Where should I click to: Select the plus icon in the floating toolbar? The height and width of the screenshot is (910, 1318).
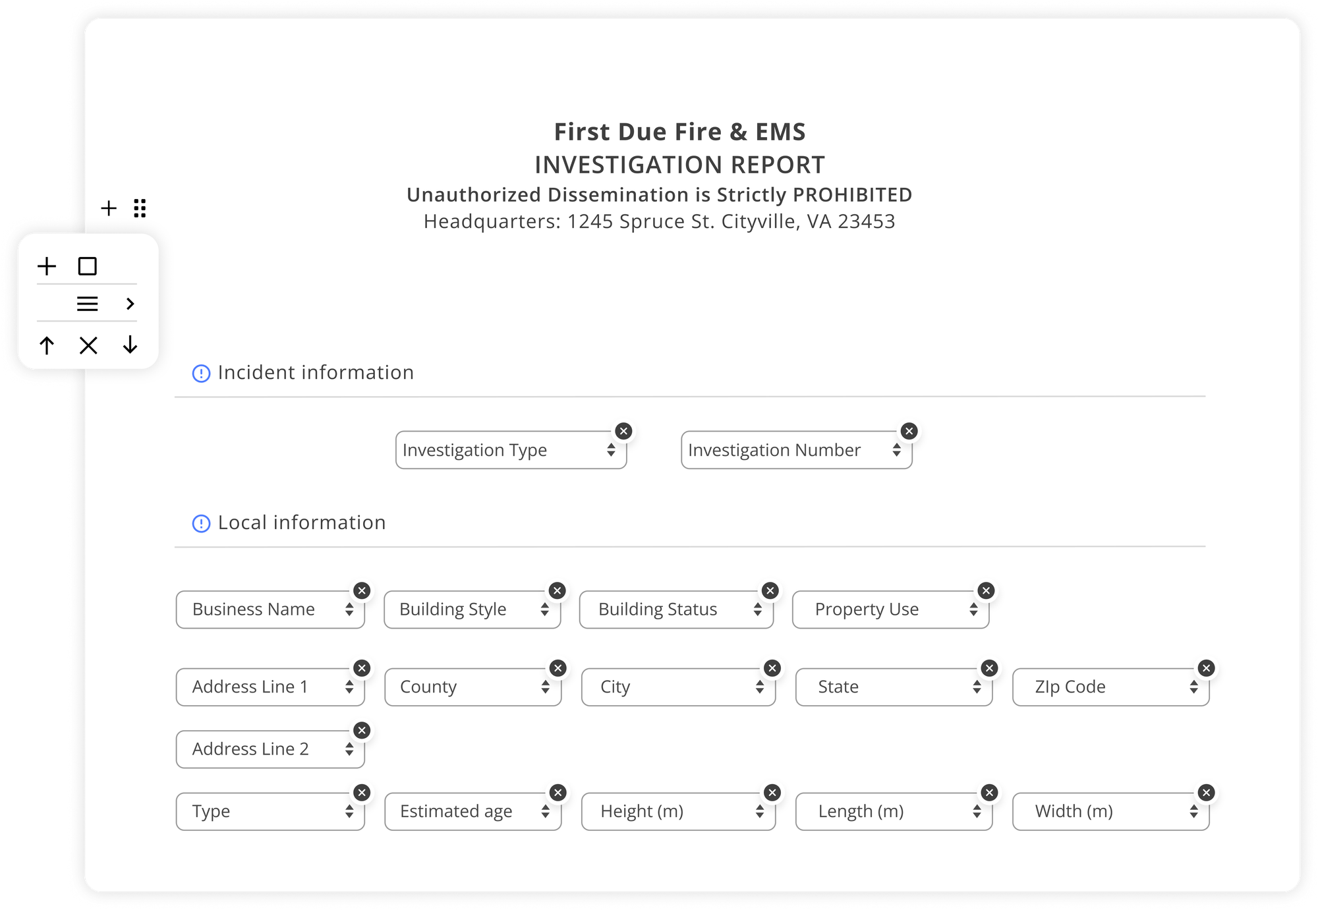[46, 266]
